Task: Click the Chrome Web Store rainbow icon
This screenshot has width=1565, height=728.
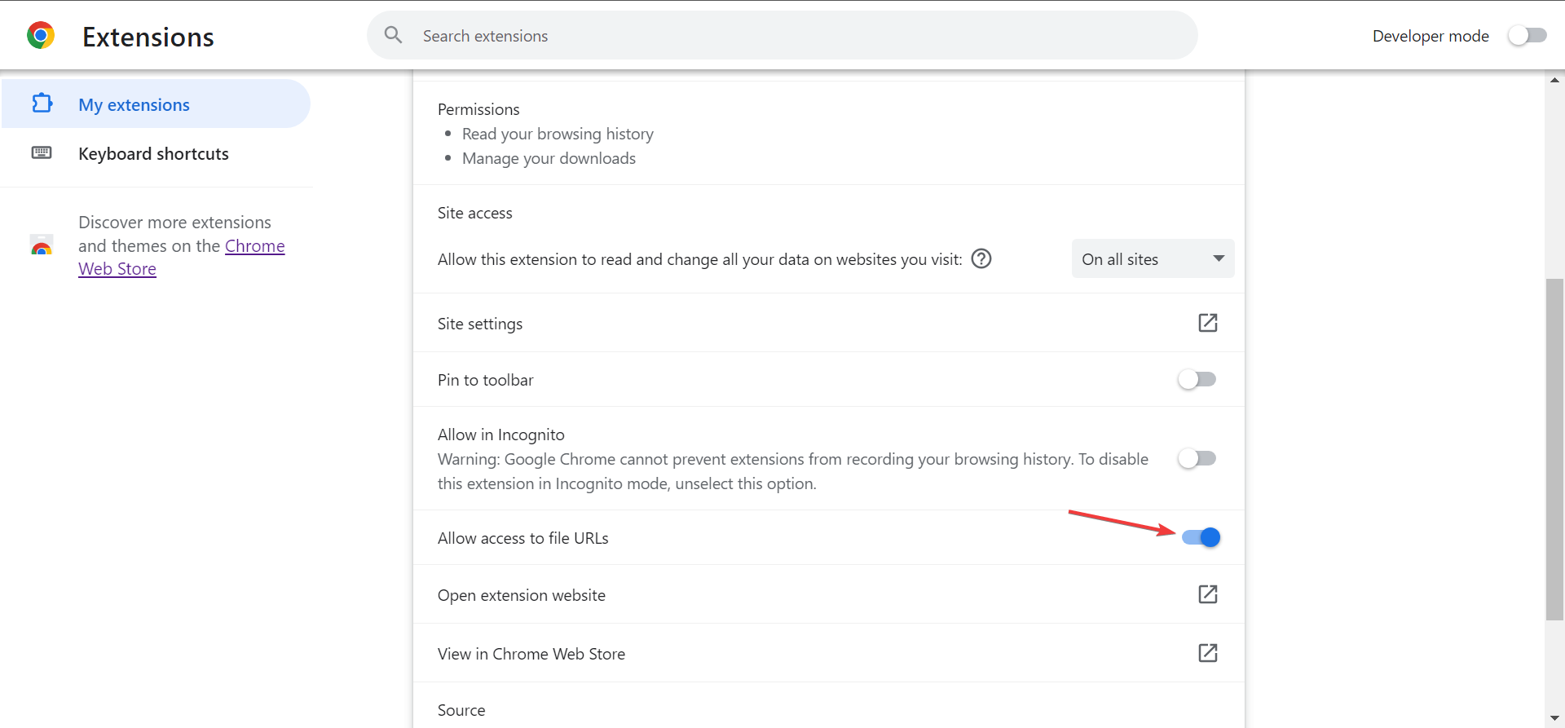Action: (42, 245)
